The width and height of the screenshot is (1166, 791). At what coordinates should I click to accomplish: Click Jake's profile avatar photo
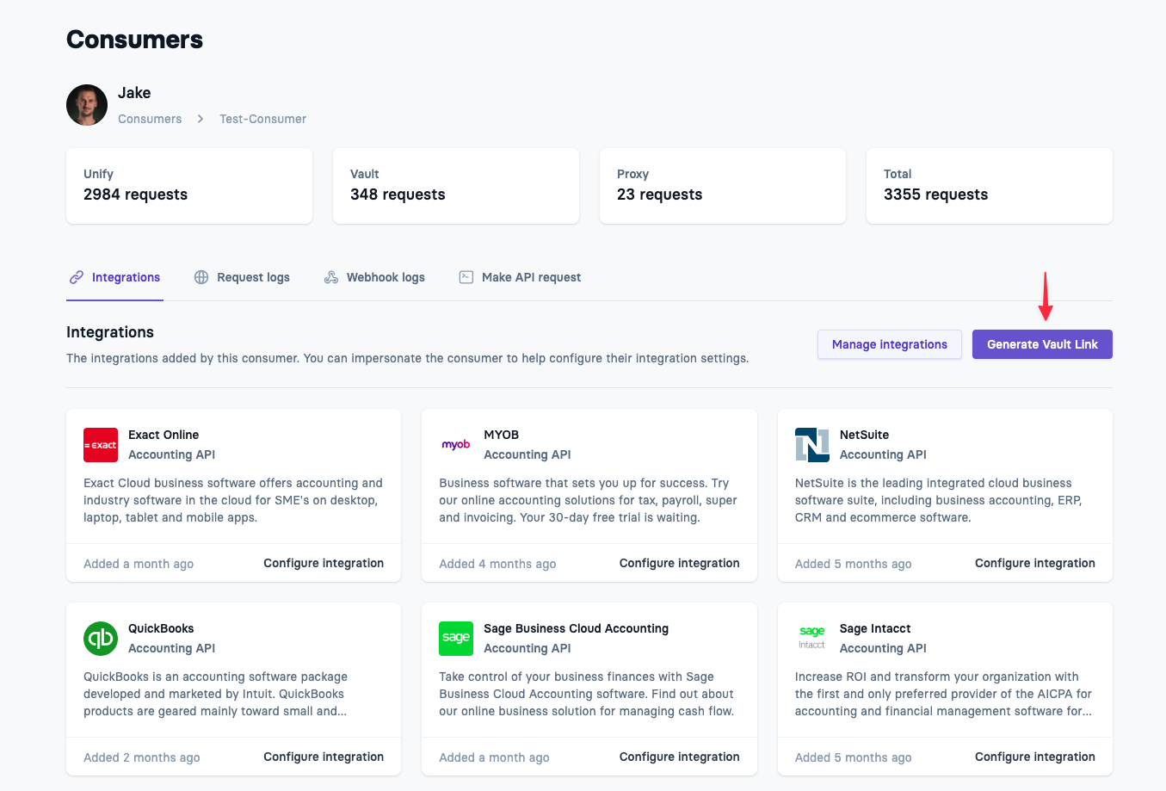(x=87, y=105)
